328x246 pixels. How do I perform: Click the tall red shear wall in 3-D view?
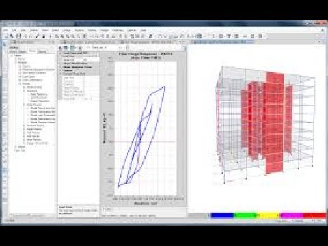click(275, 123)
